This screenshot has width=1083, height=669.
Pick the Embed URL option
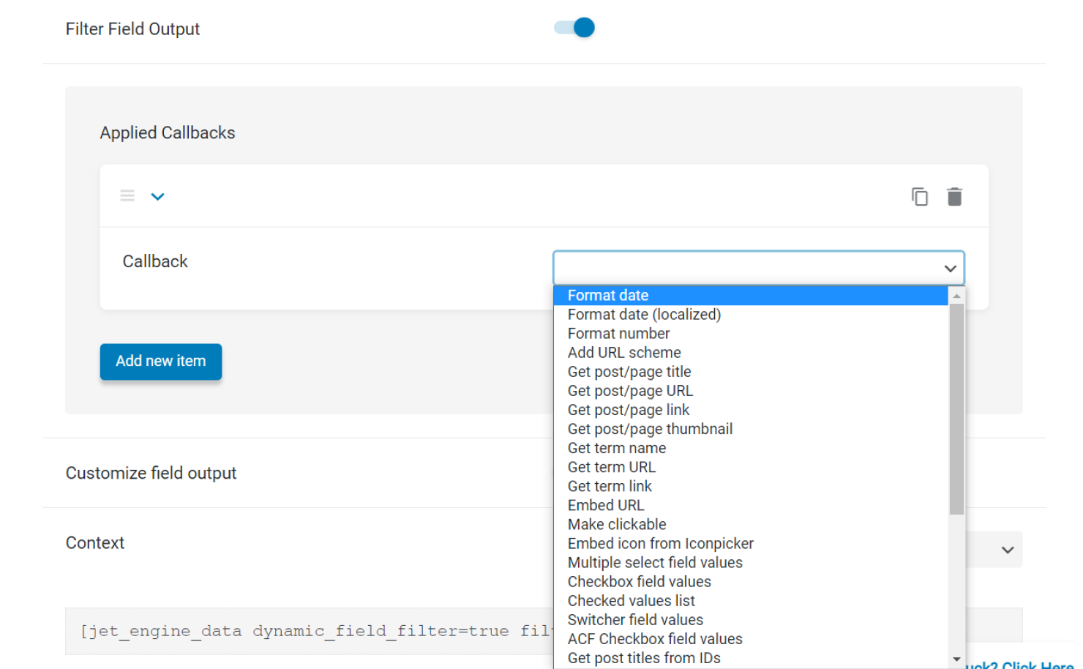(x=751, y=504)
